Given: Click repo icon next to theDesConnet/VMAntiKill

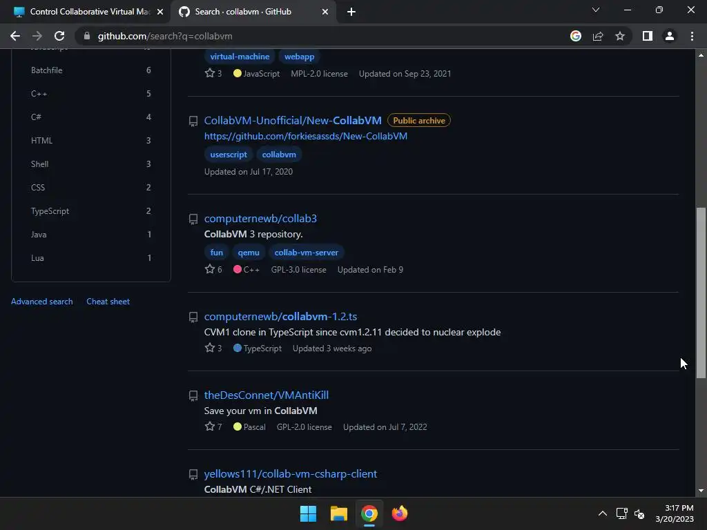Looking at the screenshot, I should 193,395.
